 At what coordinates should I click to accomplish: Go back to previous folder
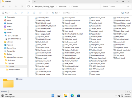(3, 7)
